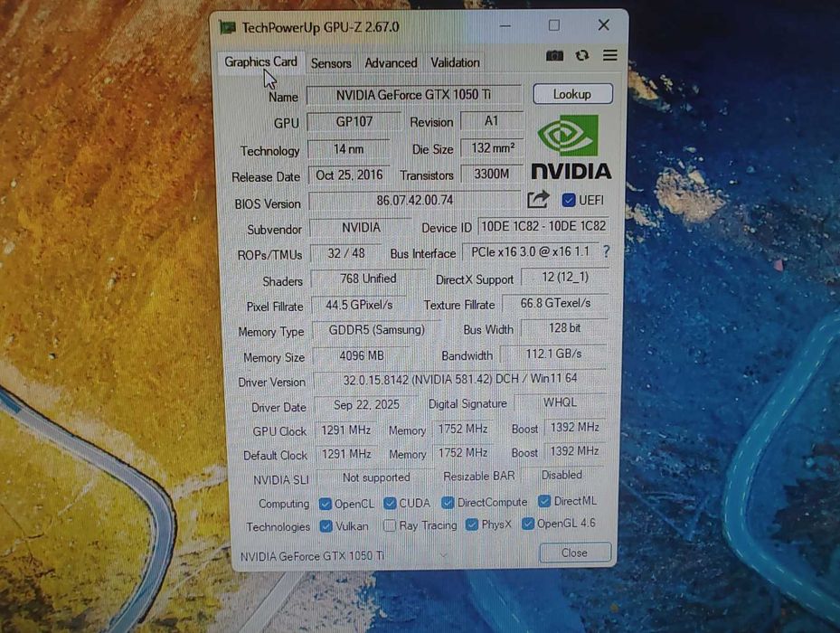Select the Graphics Card tab
Viewport: 840px width, 633px height.
click(x=261, y=62)
